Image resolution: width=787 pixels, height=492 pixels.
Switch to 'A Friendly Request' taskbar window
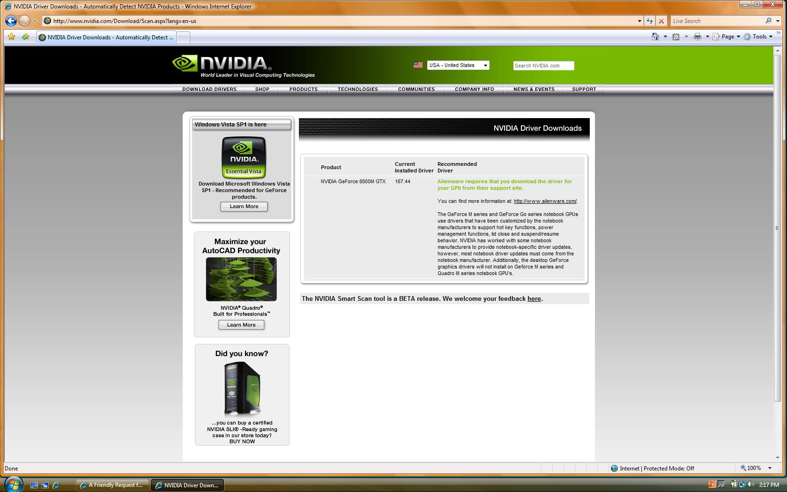112,485
